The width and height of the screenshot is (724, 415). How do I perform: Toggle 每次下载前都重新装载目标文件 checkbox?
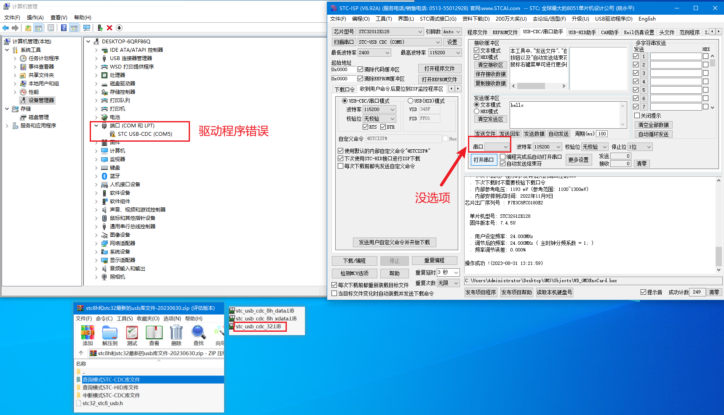point(334,285)
